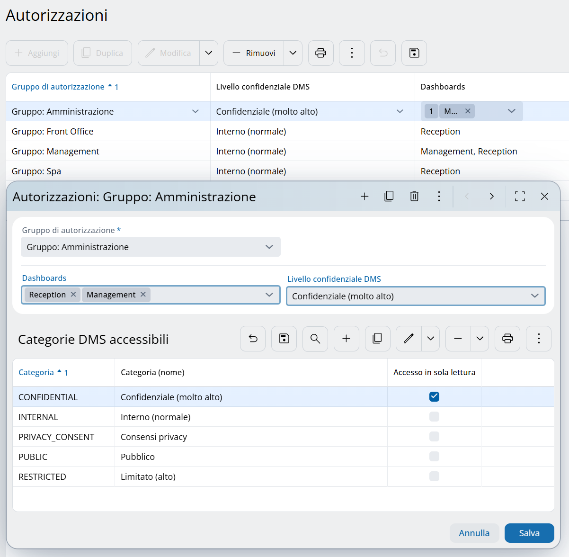Click the fullscreen icon in dialog header
This screenshot has width=569, height=557.
coord(520,196)
